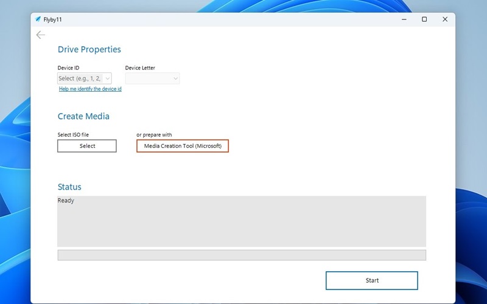Image resolution: width=487 pixels, height=304 pixels.
Task: Close the Flyby11 window
Action: coord(445,19)
